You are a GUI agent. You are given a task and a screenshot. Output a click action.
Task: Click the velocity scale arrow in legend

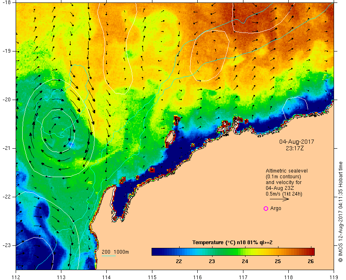coord(279,199)
